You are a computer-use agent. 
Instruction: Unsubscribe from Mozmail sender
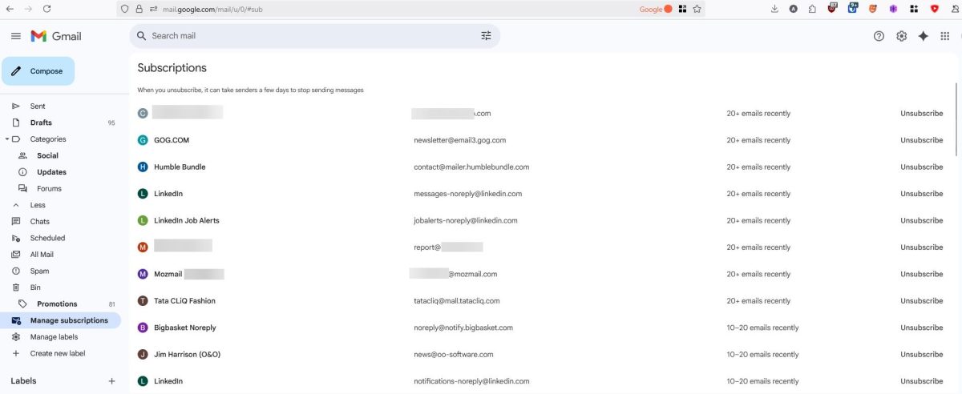tap(921, 274)
